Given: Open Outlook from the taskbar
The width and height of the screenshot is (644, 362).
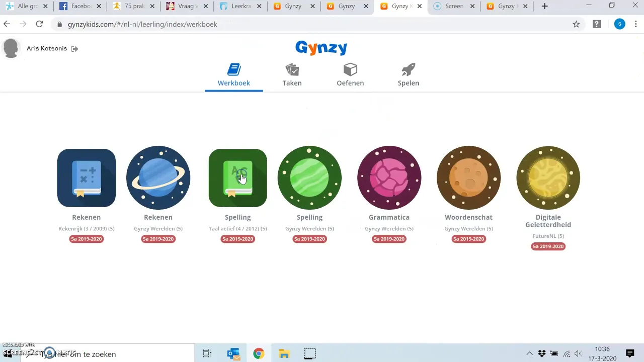Looking at the screenshot, I should coord(233,353).
